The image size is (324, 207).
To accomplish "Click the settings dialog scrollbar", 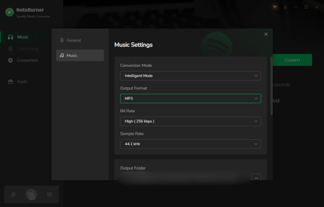I will (271, 86).
